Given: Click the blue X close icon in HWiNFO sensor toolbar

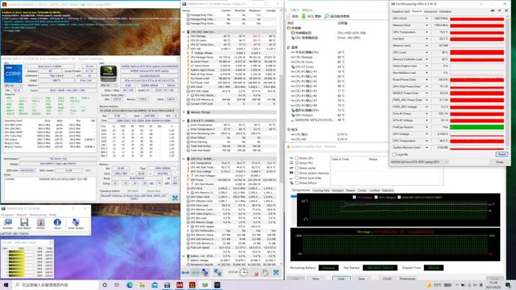Looking at the screenshot, I should 276,272.
